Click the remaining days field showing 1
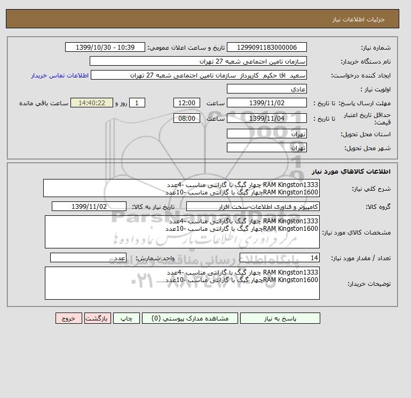Viewport: 411px width, 398px height. click(x=137, y=103)
